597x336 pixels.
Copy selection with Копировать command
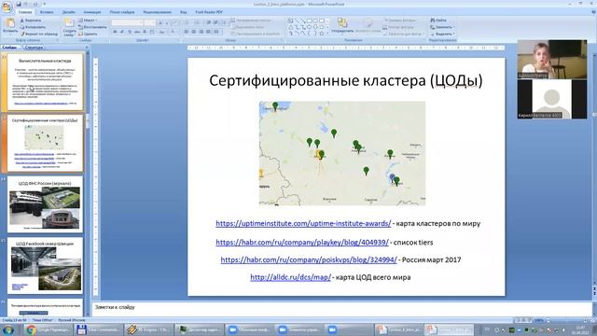pos(34,27)
